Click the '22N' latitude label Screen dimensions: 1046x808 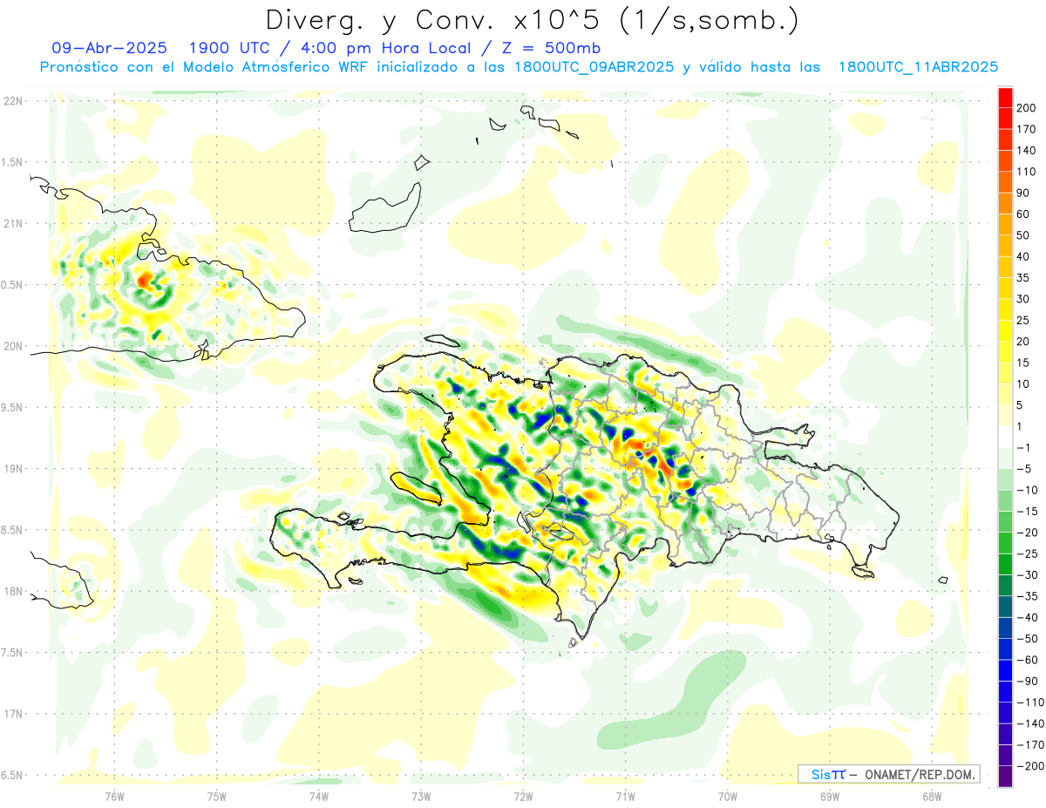pos(12,101)
